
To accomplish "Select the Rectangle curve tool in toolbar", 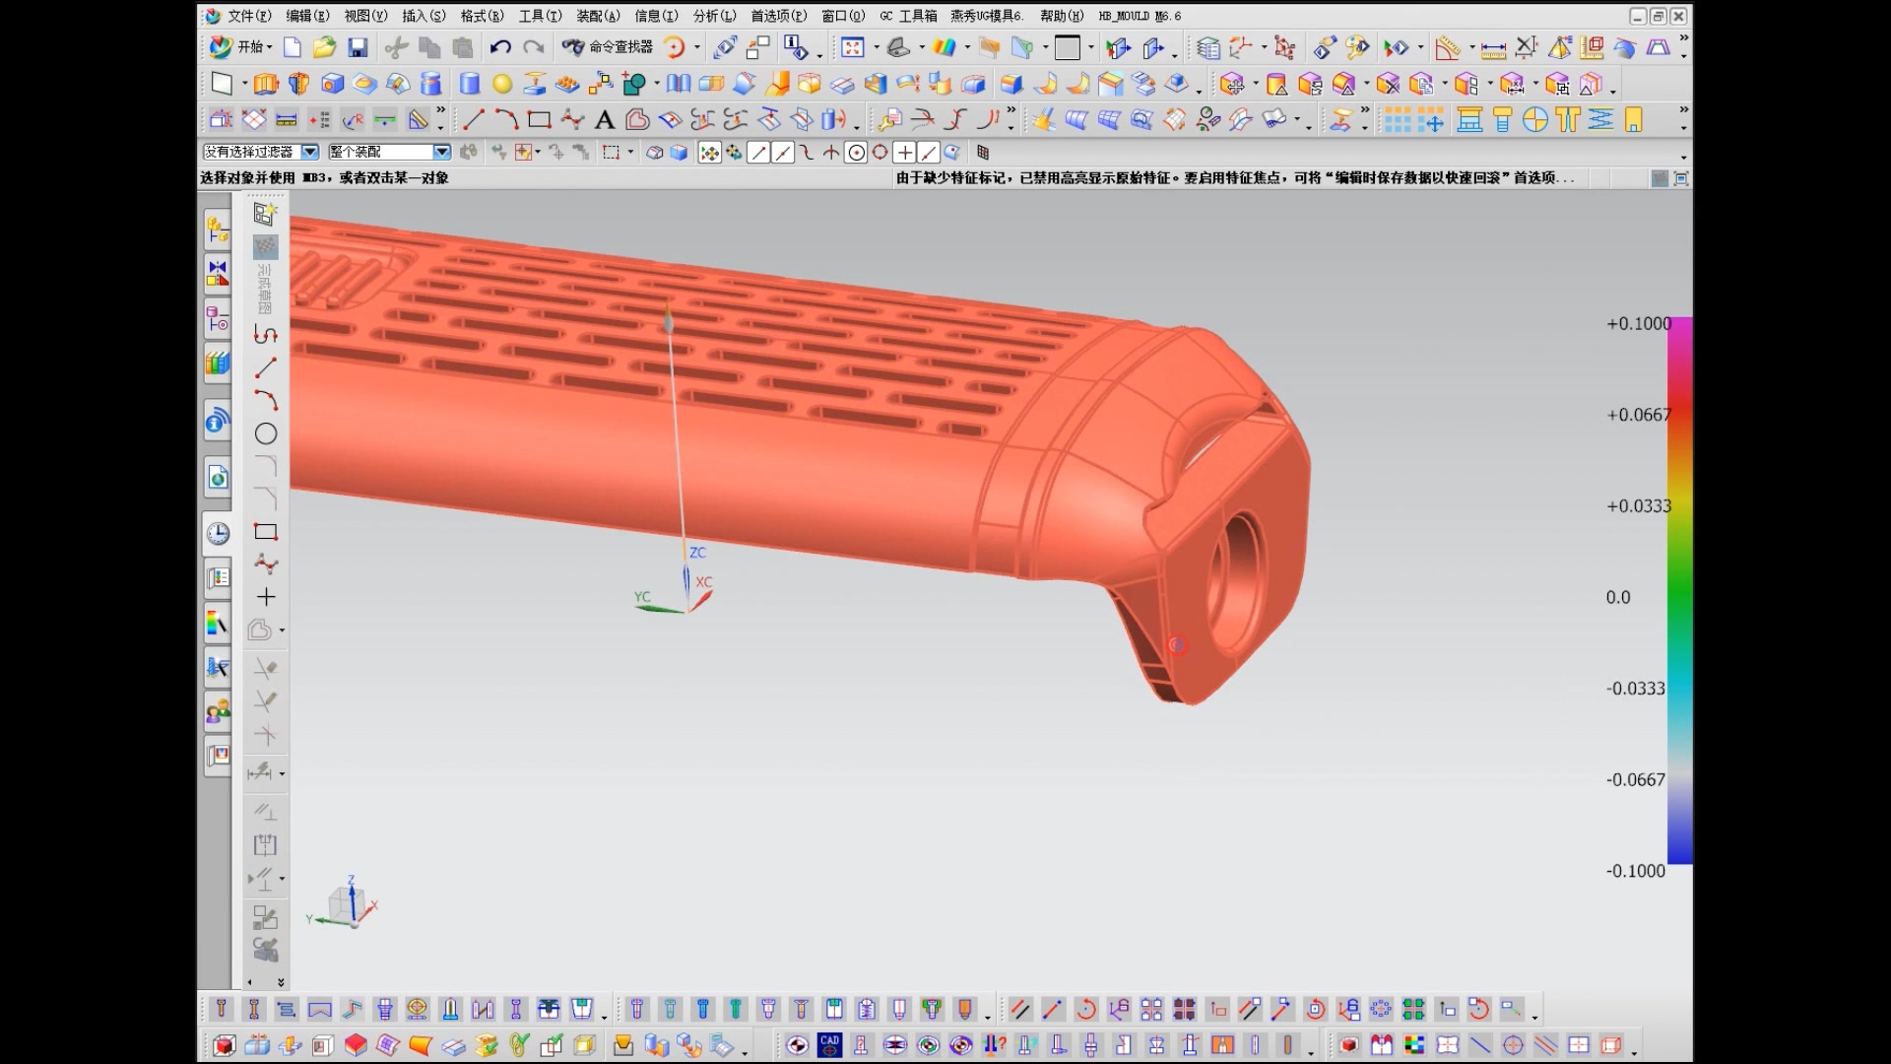I will 539,120.
